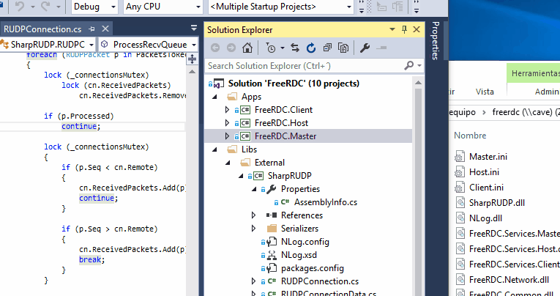Open the Debug configuration dropdown
Screen dimensions: 560x296
[x=94, y=7]
